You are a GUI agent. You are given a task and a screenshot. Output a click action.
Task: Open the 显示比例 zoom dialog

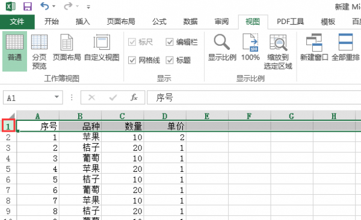222,47
